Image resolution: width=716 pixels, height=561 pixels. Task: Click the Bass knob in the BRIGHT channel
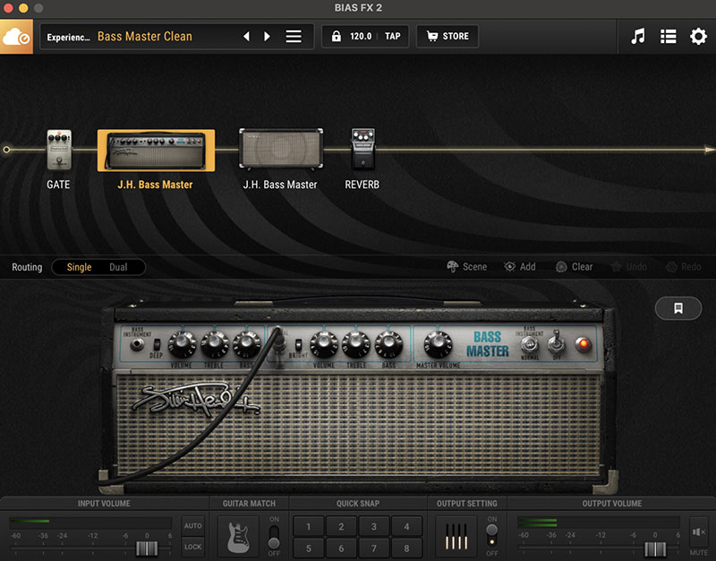pos(388,344)
